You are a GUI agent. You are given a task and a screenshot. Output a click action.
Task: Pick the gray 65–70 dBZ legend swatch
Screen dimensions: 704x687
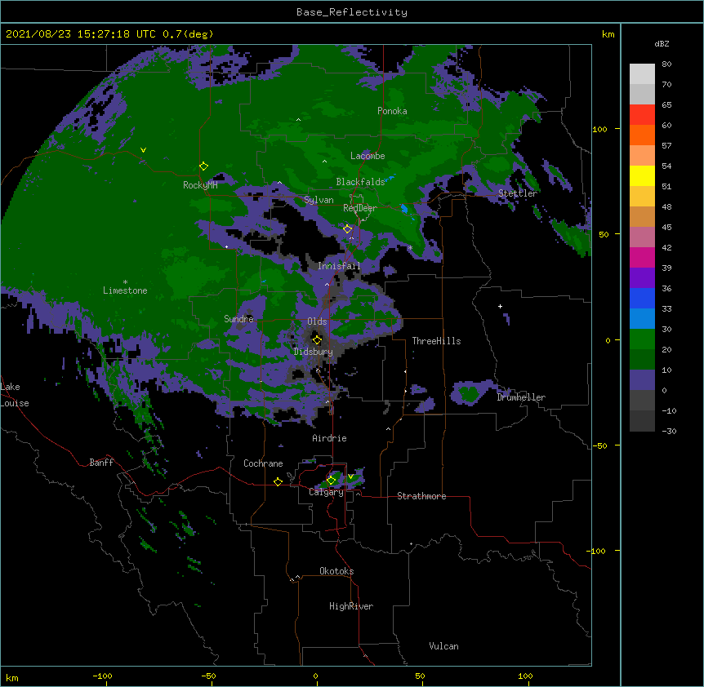click(x=642, y=94)
